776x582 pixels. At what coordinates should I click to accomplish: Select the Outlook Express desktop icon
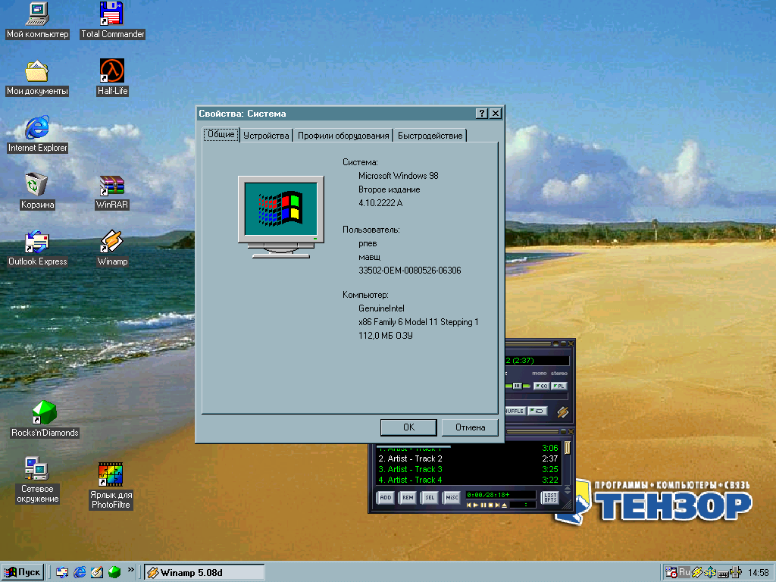[37, 249]
